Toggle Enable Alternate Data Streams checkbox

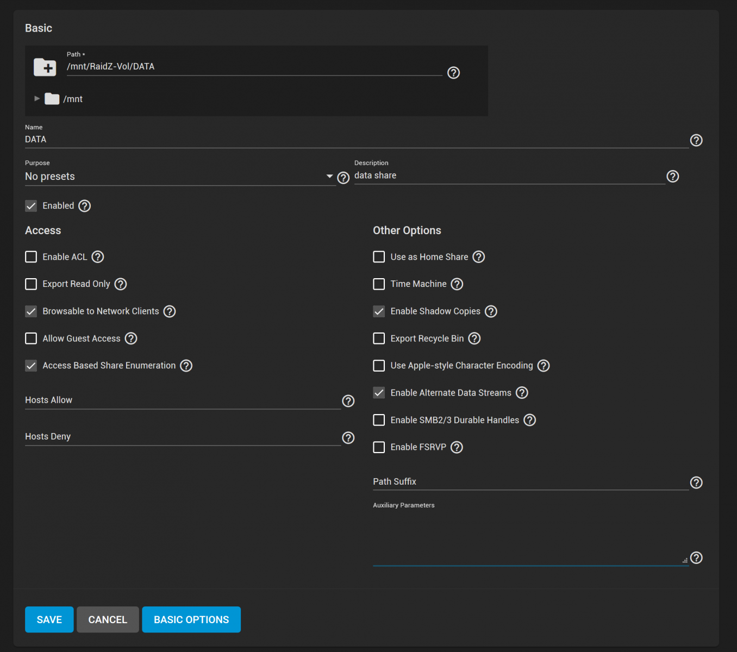click(x=379, y=393)
